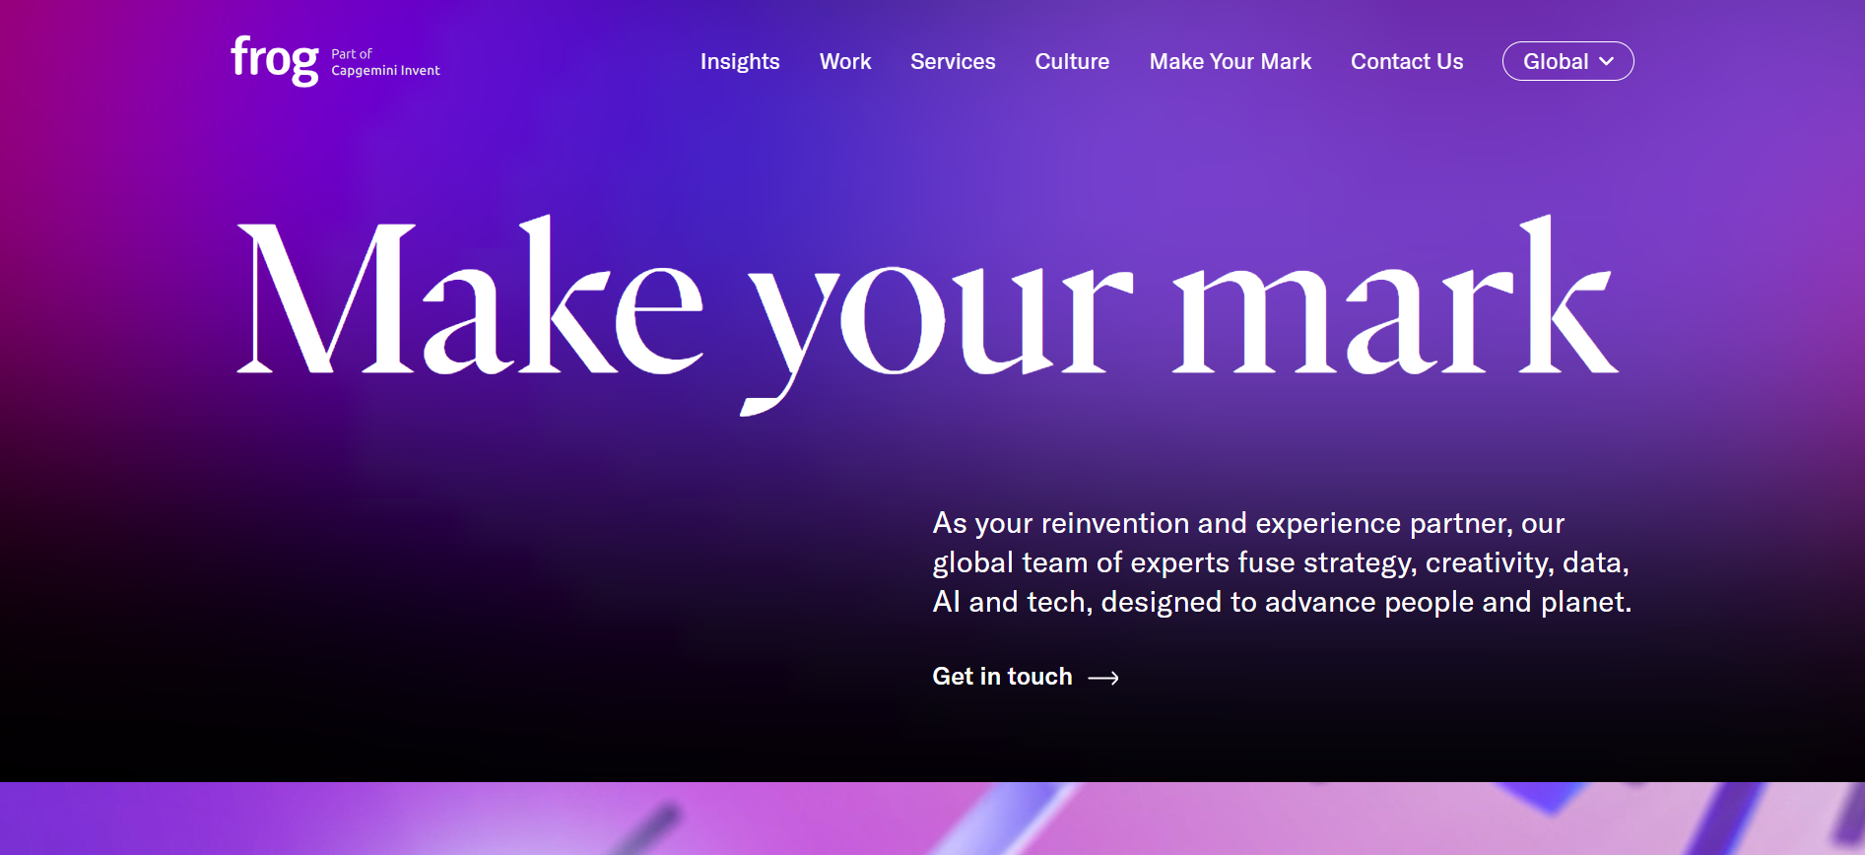This screenshot has width=1865, height=855.
Task: Follow the Get in touch link
Action: coord(1001,677)
